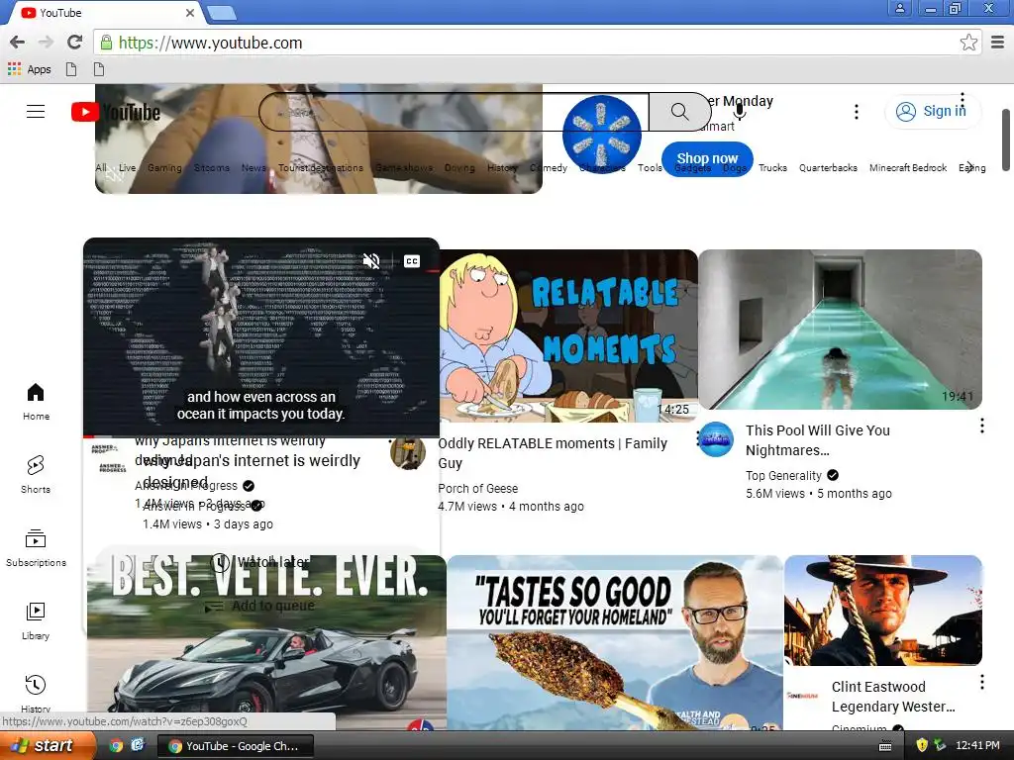Open Porch of Geese channel avatar

(x=408, y=452)
